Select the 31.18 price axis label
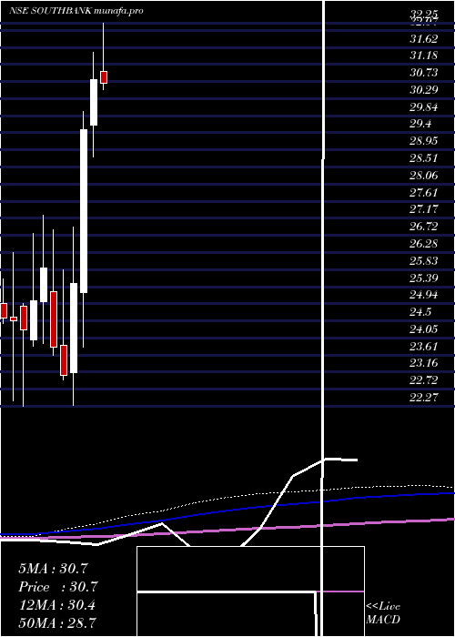The height and width of the screenshot is (637, 455). coord(424,56)
